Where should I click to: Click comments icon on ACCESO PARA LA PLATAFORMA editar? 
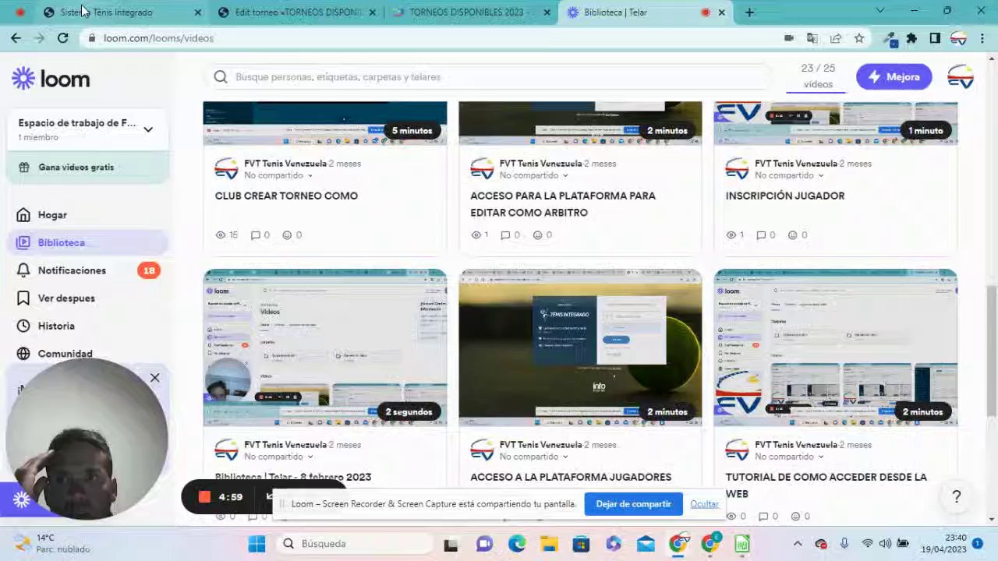[505, 235]
